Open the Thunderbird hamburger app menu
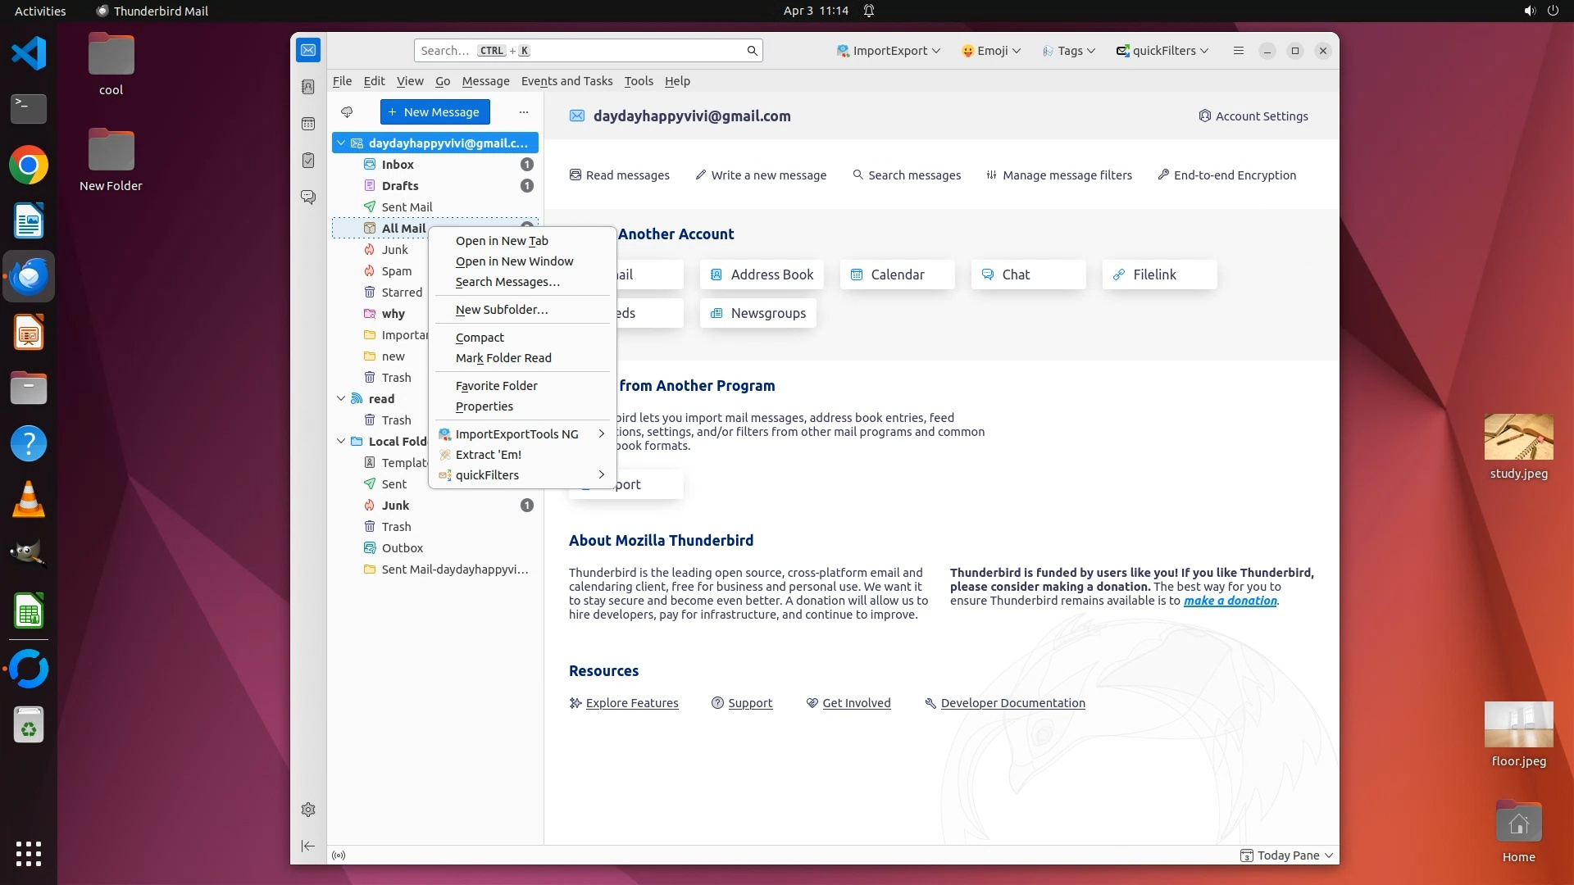Screen dimensions: 1574x885 pyautogui.click(x=1239, y=51)
